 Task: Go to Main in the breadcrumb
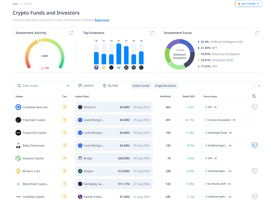(x=16, y=4)
